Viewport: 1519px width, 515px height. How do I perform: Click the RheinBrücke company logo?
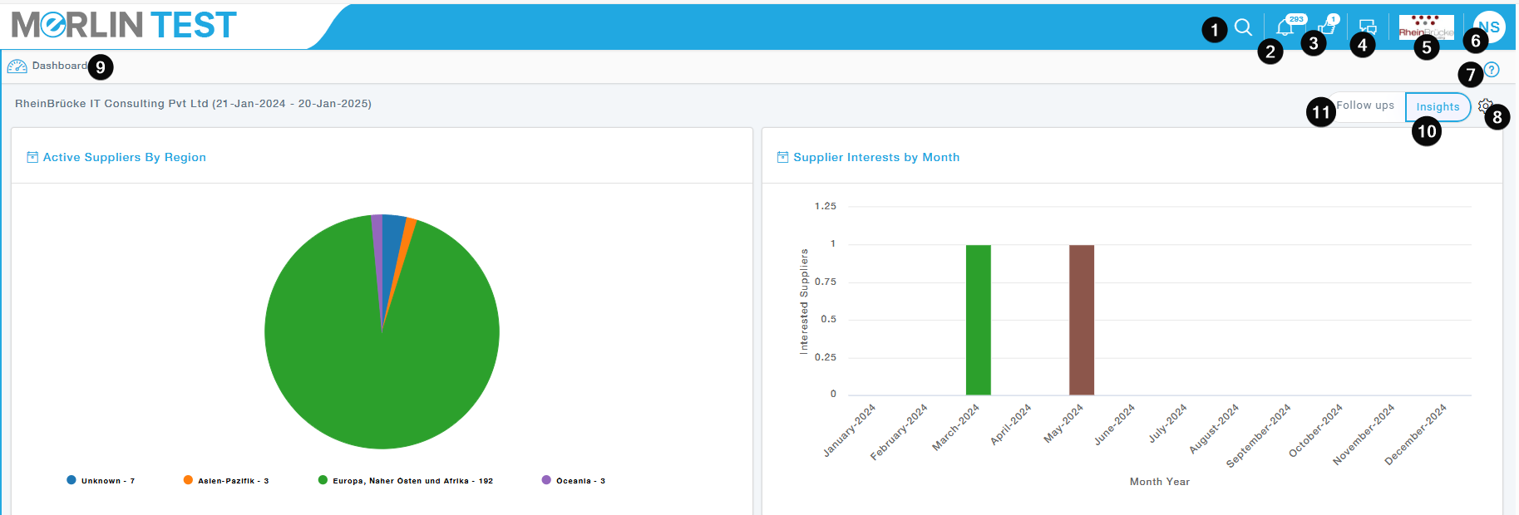coord(1426,27)
